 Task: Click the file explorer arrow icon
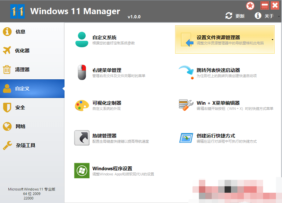187,40
